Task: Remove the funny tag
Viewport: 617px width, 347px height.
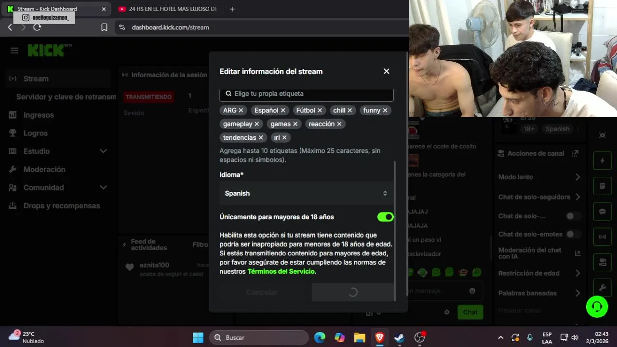Action: coord(385,110)
